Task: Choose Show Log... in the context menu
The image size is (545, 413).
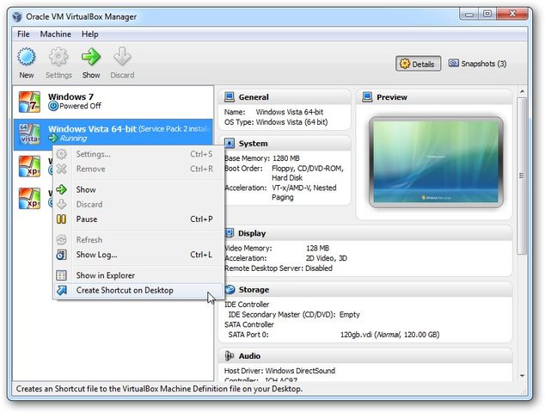Action: (x=138, y=255)
